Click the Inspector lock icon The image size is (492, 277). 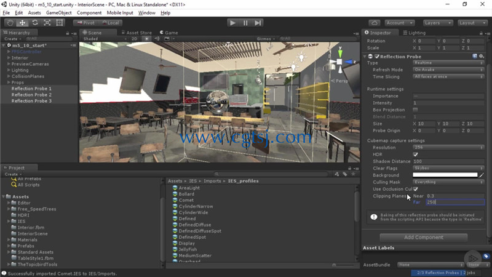481,33
